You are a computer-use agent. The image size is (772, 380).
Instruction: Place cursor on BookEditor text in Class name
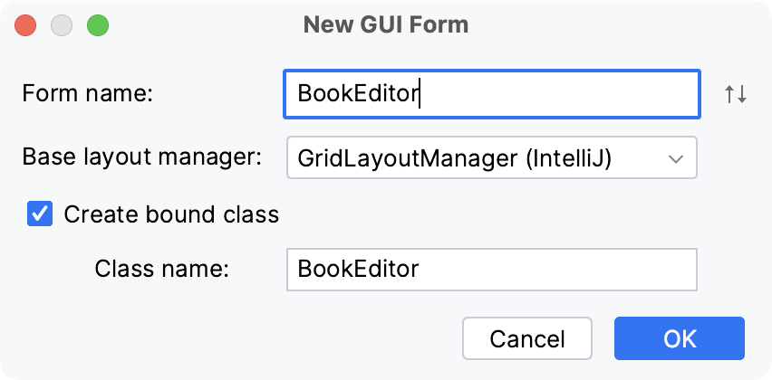pyautogui.click(x=358, y=270)
